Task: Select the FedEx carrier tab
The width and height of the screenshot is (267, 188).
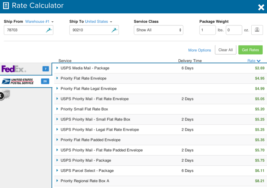Action: (x=26, y=69)
